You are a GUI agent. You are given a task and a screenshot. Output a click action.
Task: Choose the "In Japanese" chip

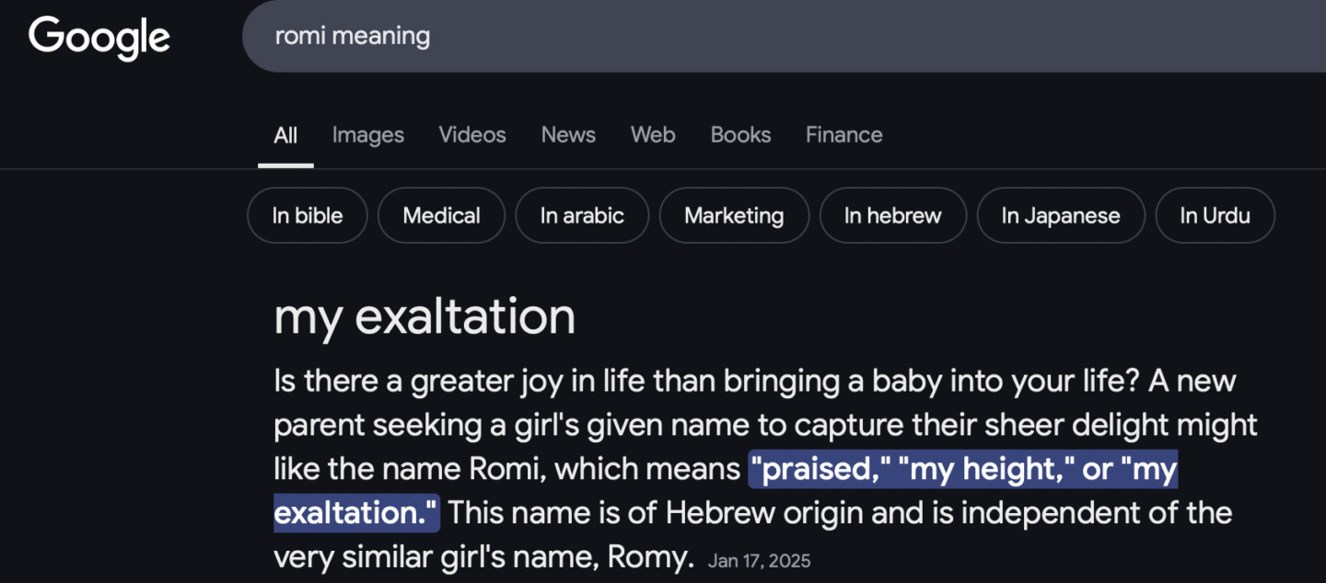pyautogui.click(x=1061, y=216)
